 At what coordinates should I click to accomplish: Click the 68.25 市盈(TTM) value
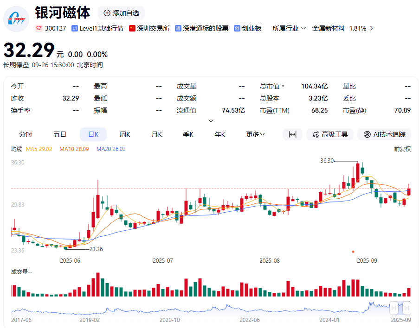[319, 110]
